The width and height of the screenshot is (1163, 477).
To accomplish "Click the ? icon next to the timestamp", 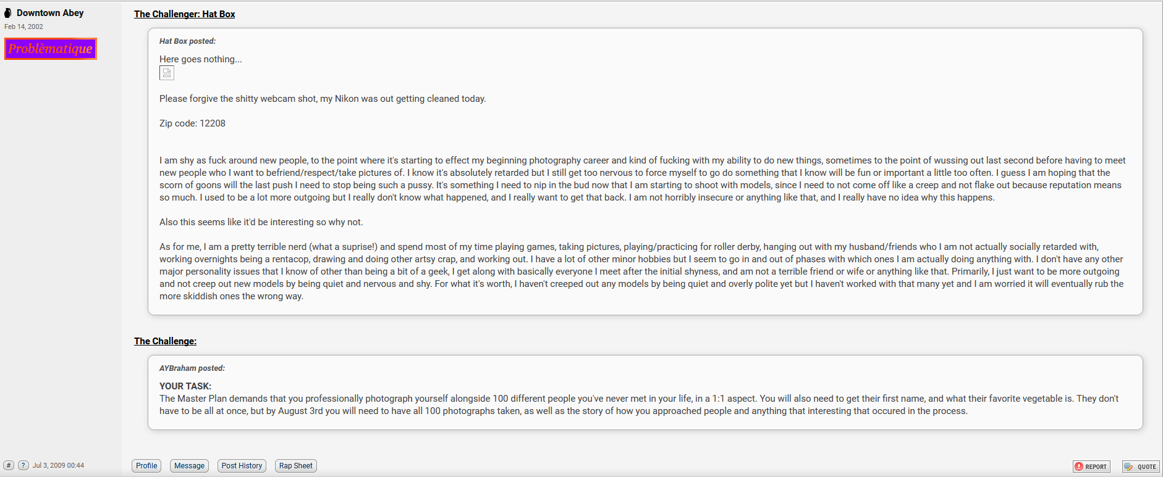I will [x=23, y=465].
